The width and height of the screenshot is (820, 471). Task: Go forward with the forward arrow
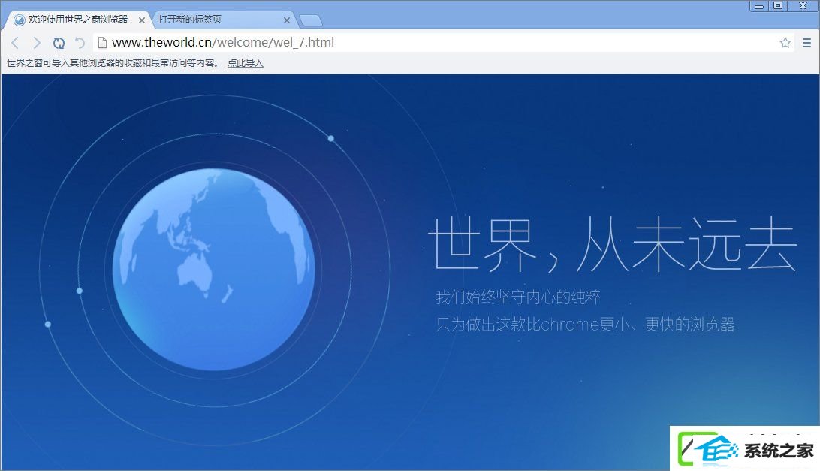(x=37, y=43)
